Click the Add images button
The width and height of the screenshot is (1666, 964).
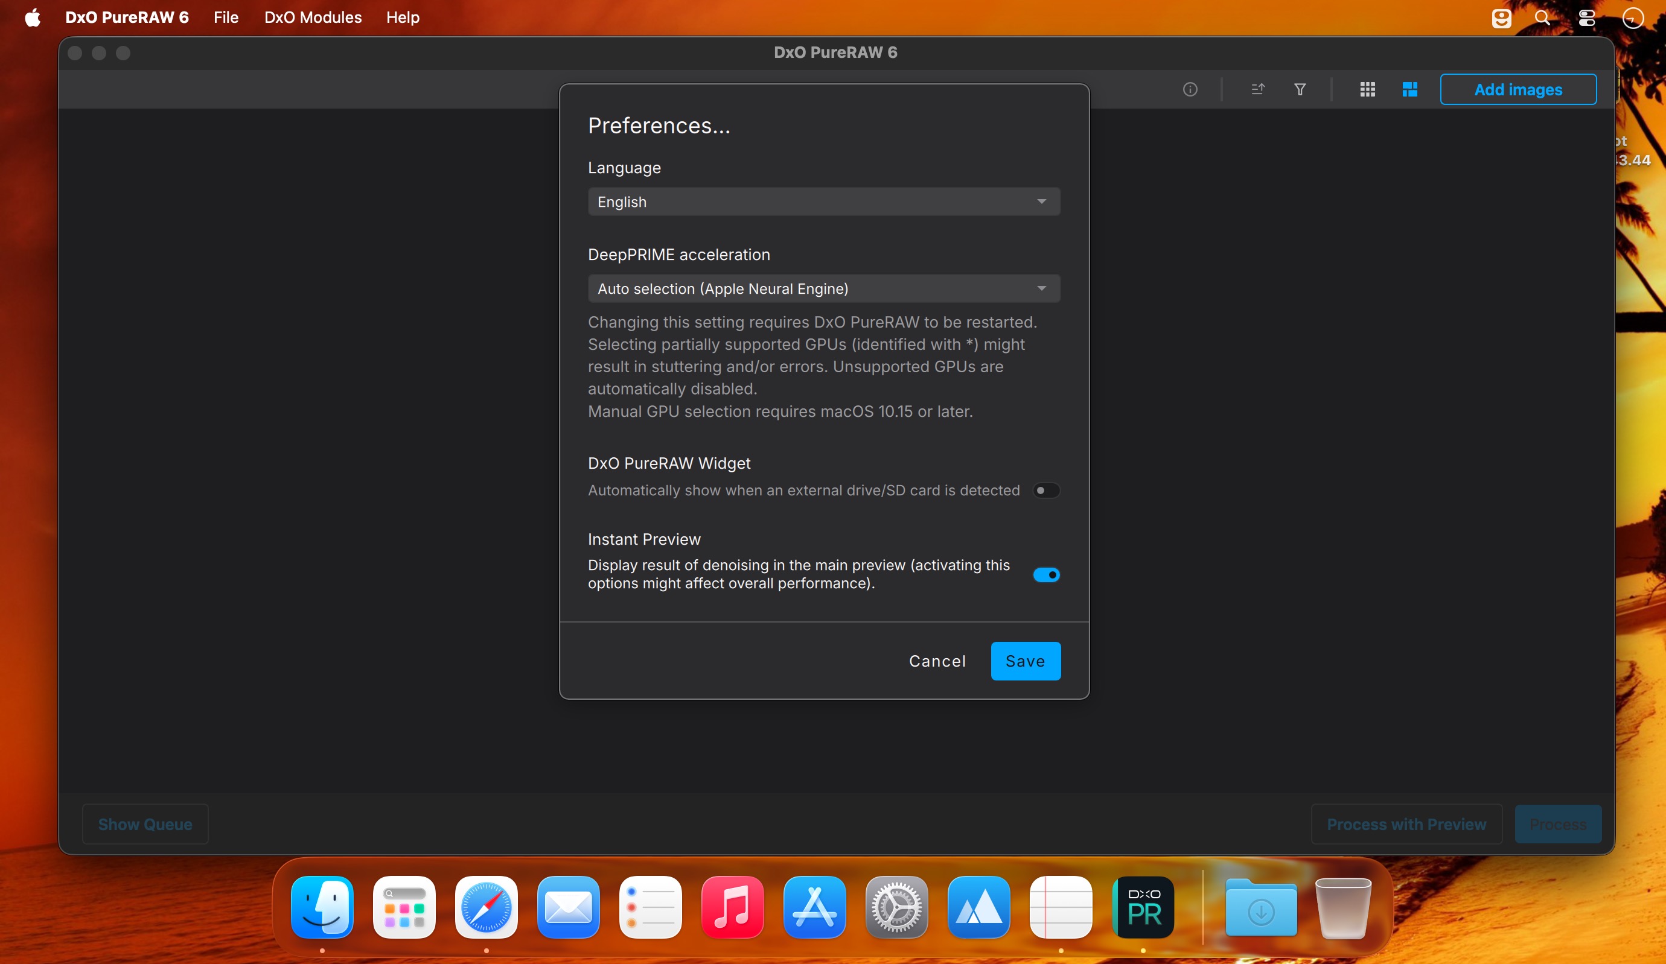coord(1518,89)
